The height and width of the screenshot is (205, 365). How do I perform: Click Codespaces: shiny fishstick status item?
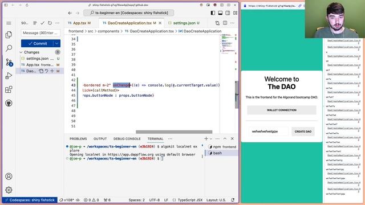[x=30, y=200]
